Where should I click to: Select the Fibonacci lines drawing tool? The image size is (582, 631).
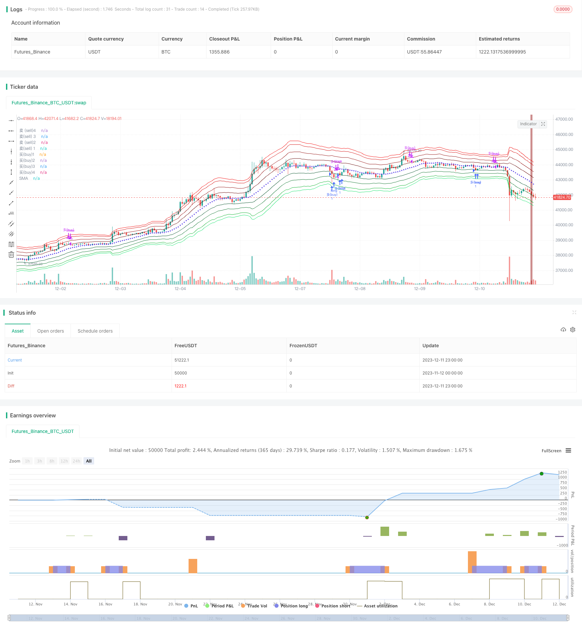tap(11, 245)
